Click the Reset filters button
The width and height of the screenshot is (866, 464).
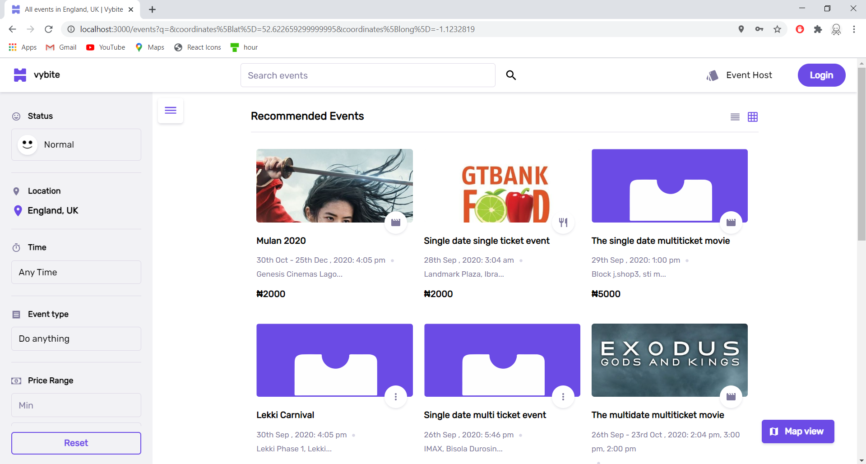tap(76, 443)
